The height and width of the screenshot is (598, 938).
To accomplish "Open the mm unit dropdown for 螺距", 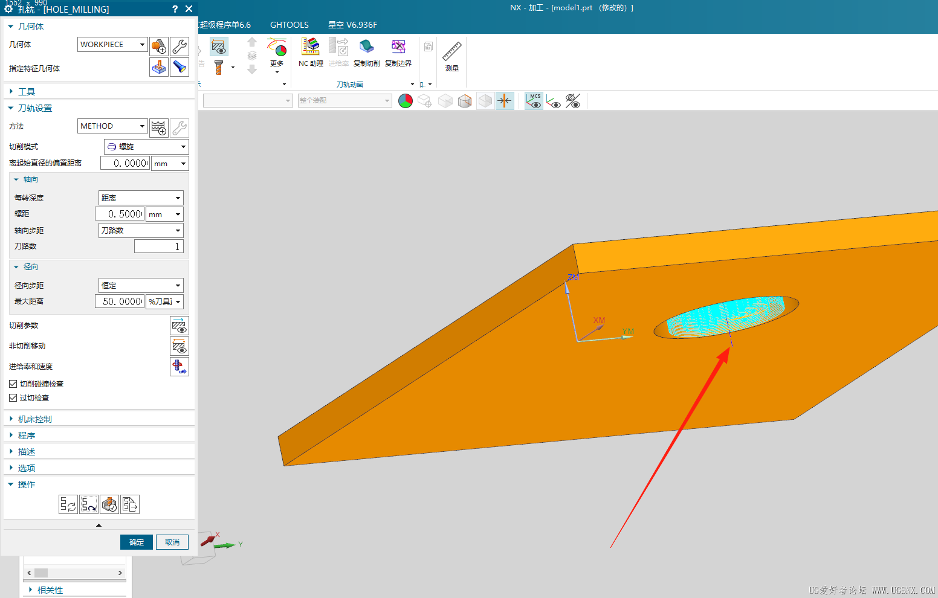I will pos(164,214).
